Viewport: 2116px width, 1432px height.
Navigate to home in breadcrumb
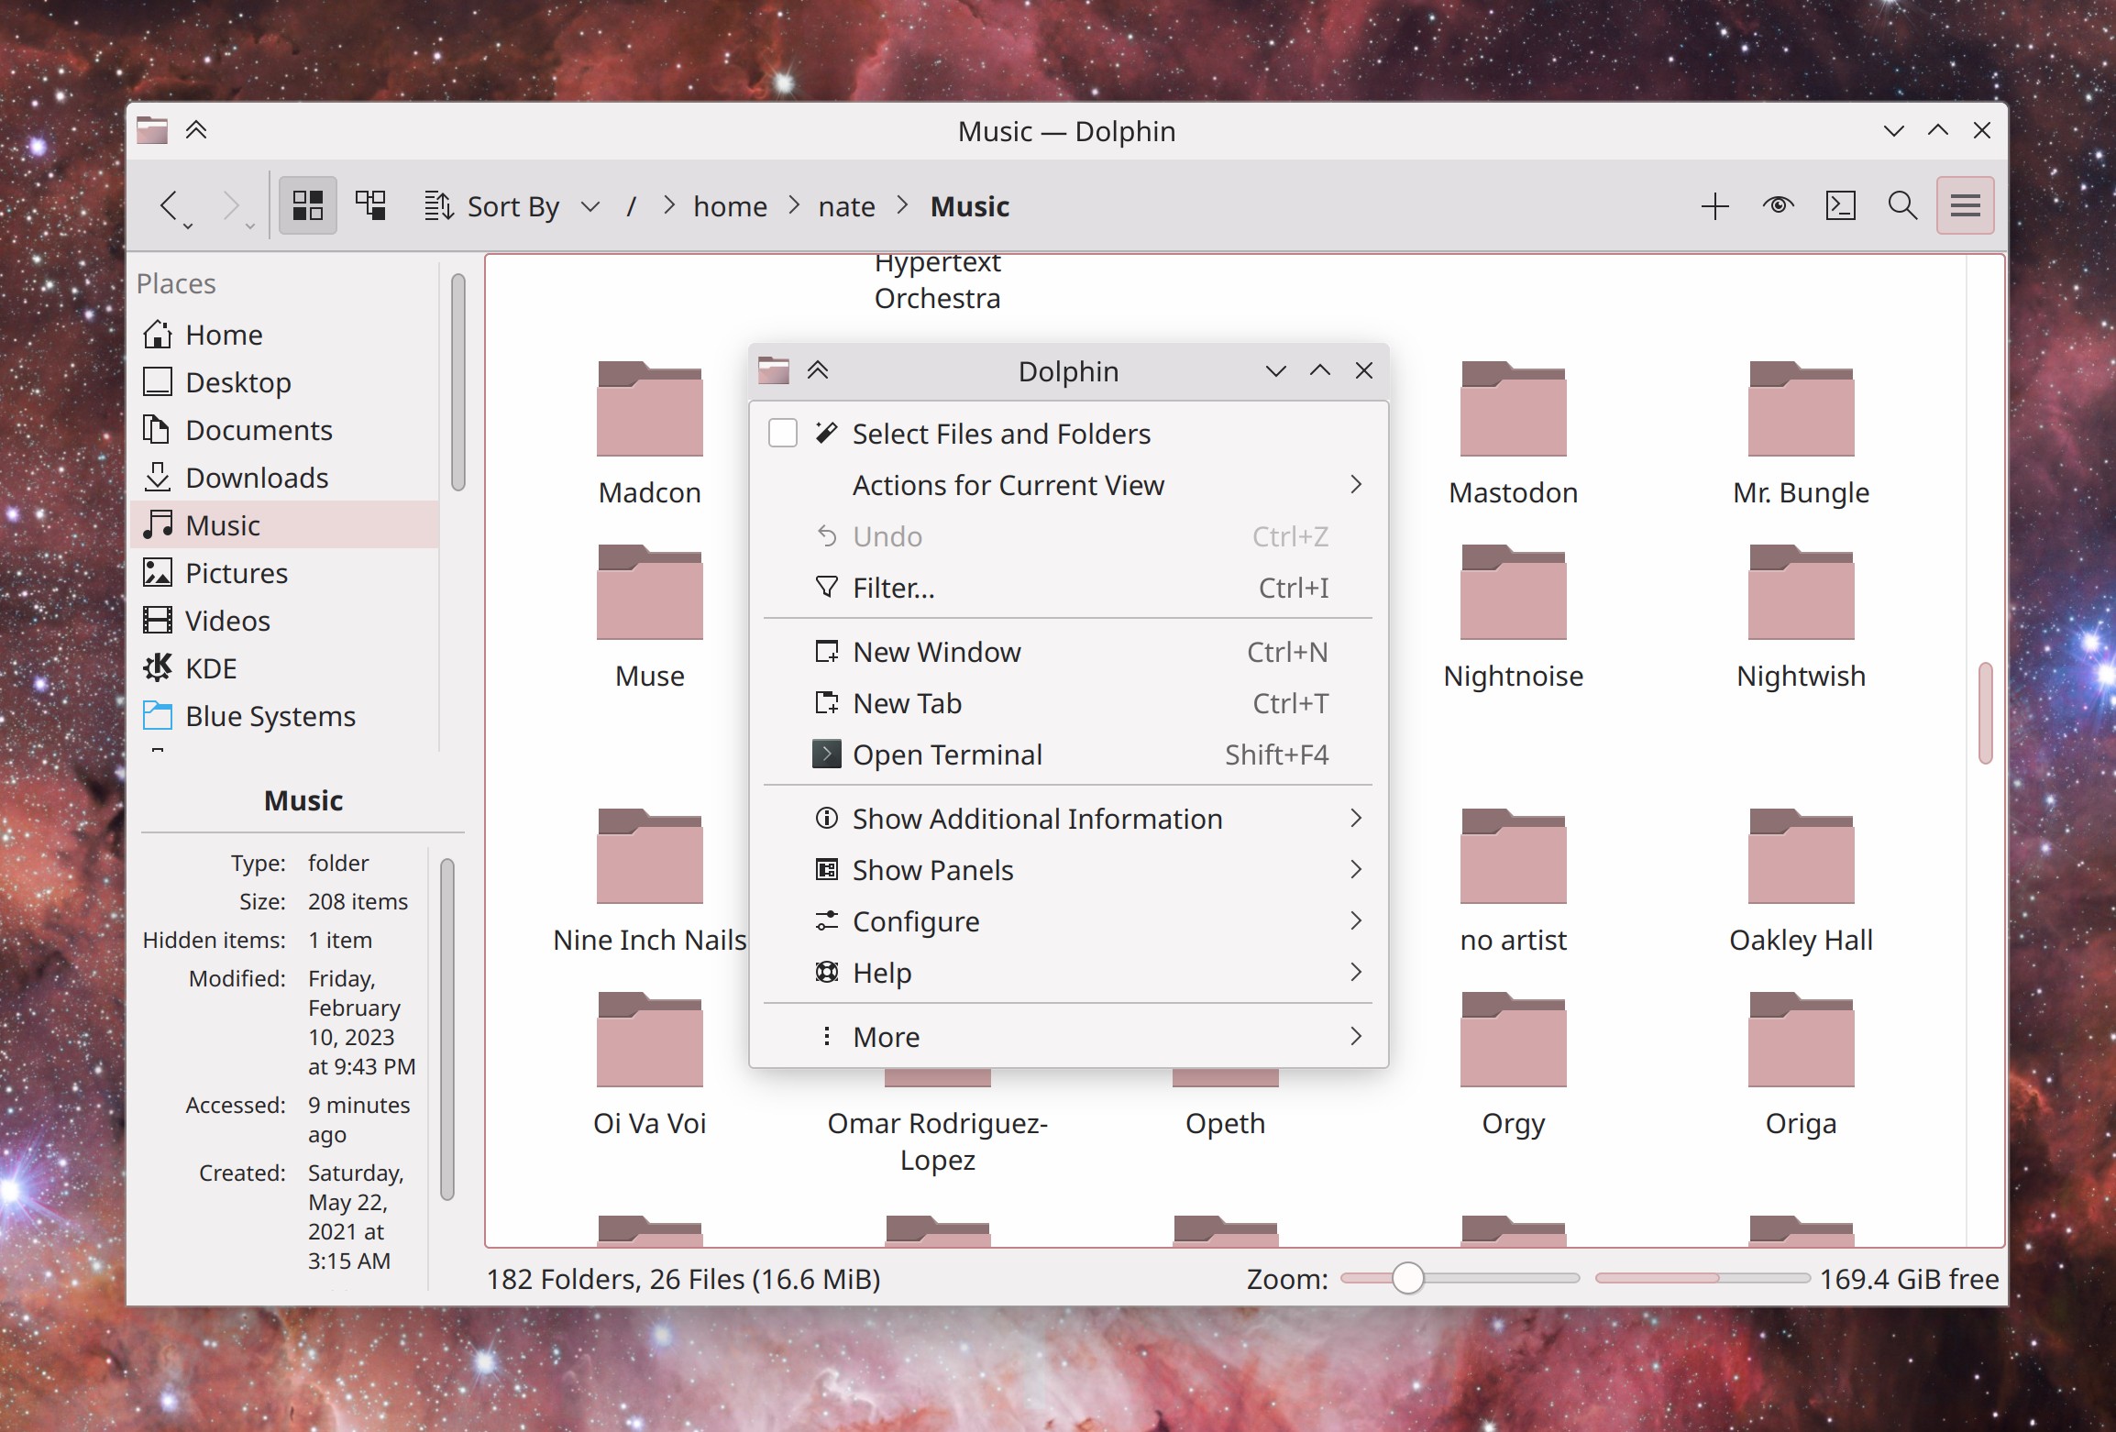coord(730,206)
